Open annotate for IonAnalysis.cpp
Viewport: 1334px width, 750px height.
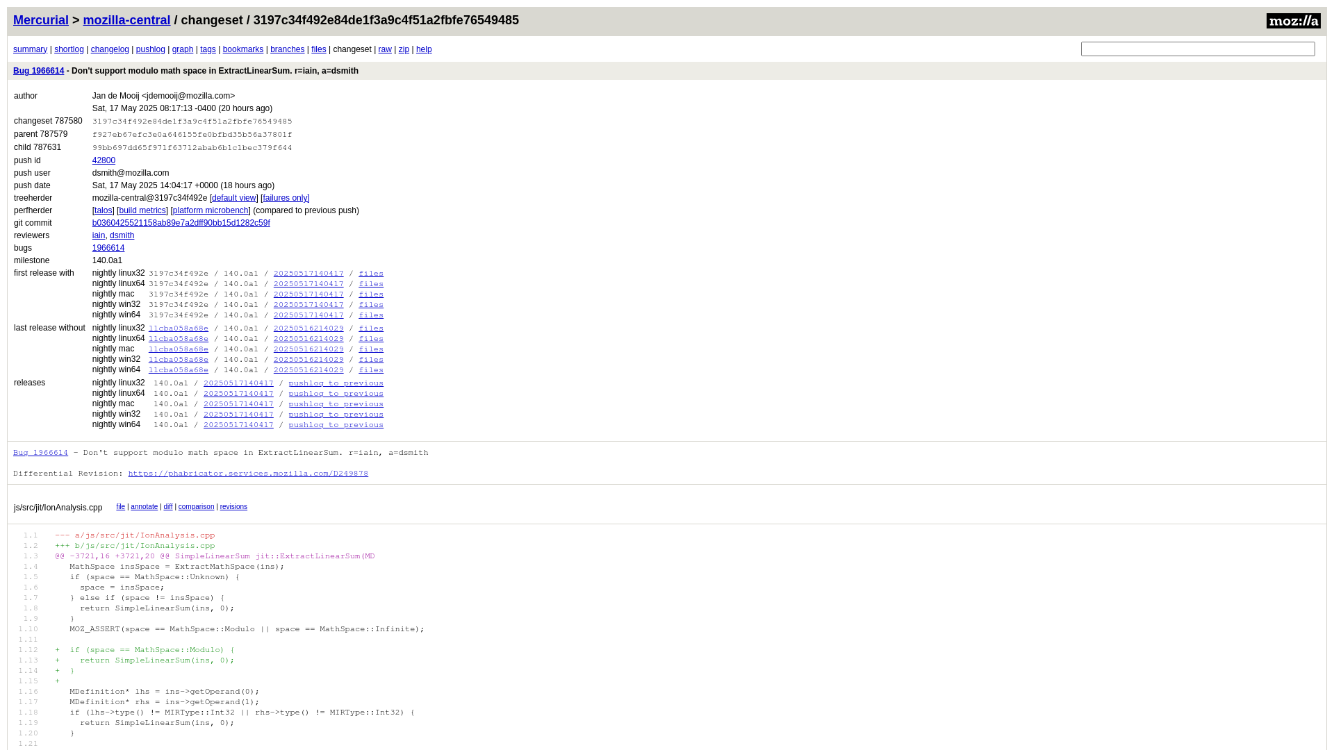click(145, 507)
